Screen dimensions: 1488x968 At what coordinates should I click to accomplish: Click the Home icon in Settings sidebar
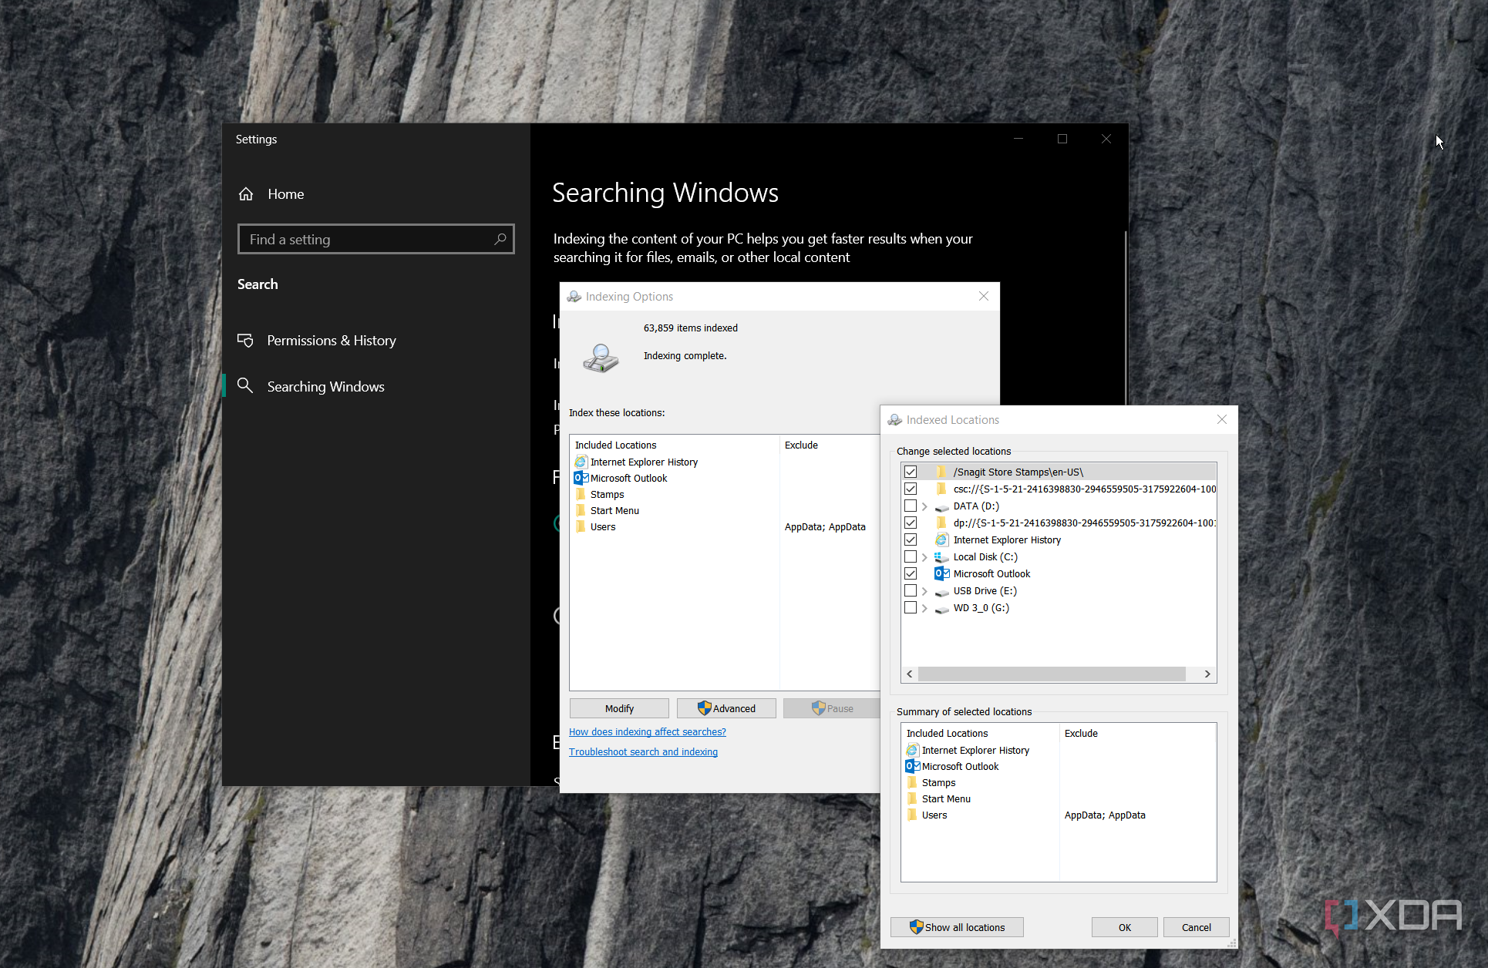click(x=246, y=194)
